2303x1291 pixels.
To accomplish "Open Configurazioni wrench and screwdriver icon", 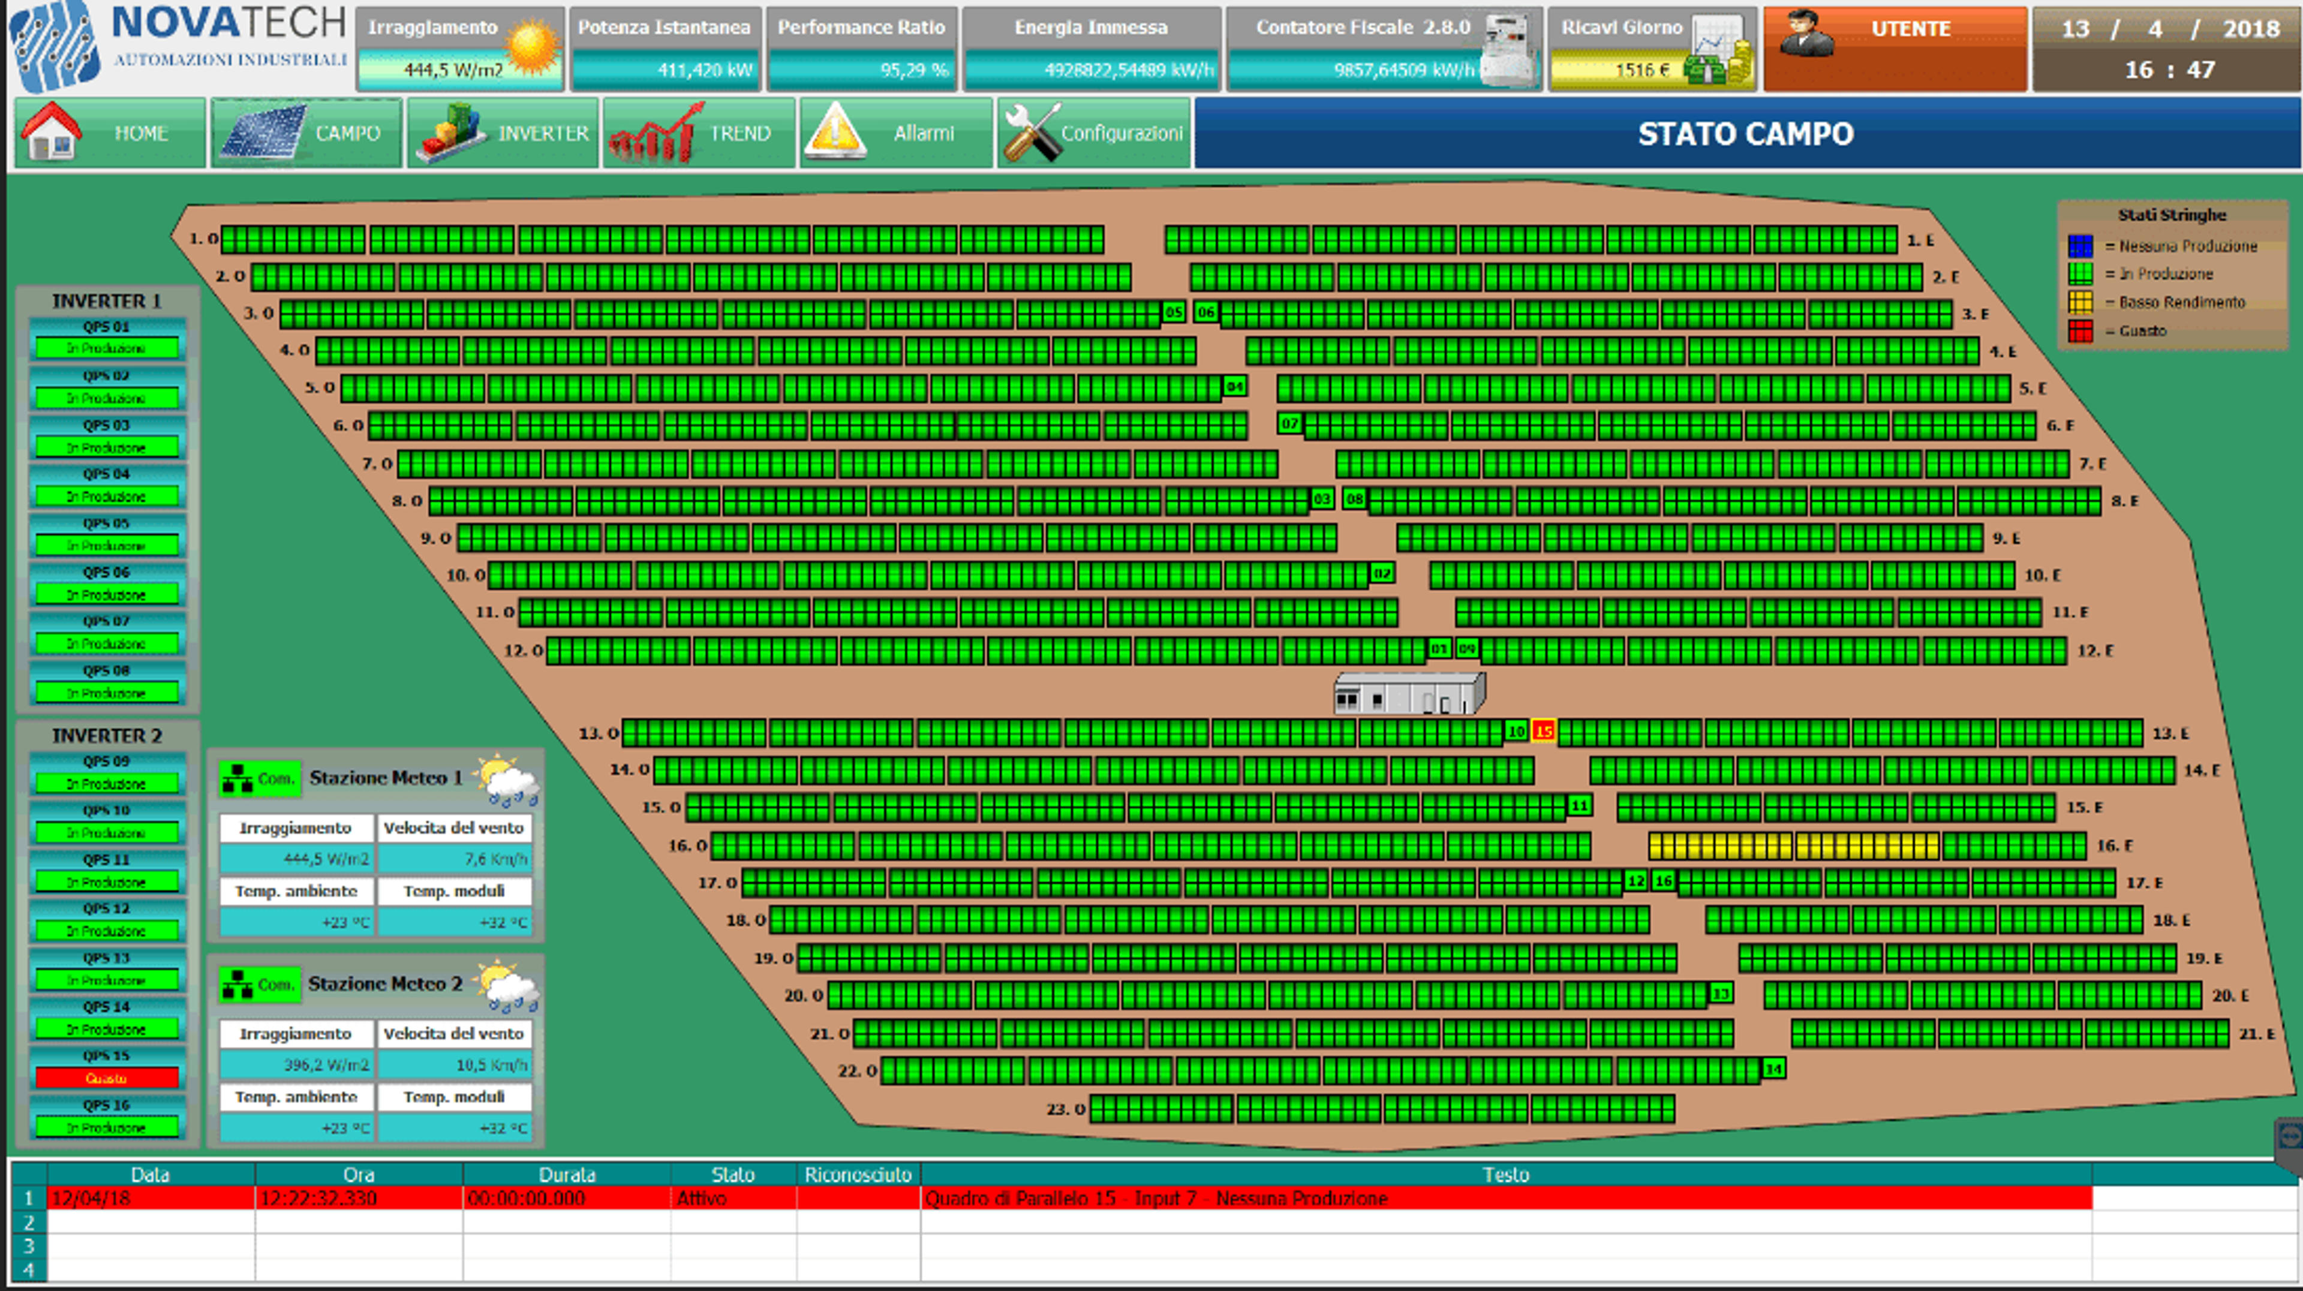I will tap(1032, 133).
